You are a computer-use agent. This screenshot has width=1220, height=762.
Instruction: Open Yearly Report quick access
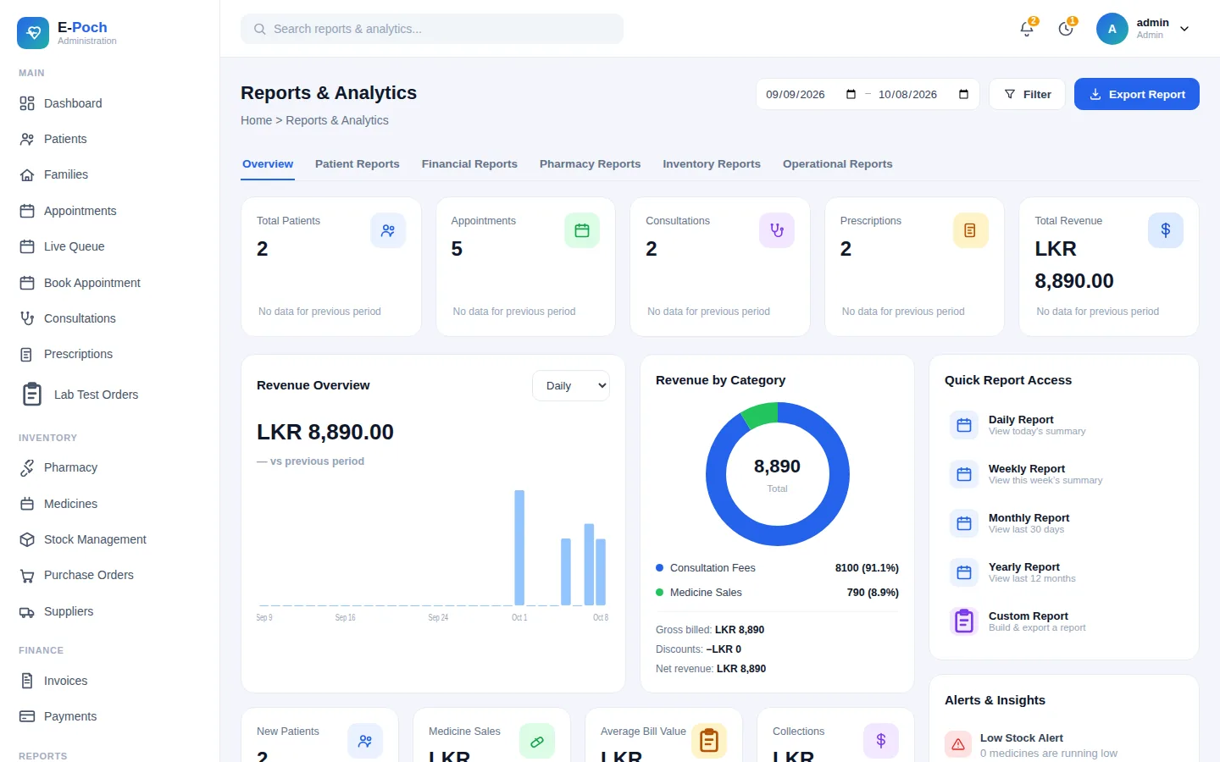(1064, 572)
